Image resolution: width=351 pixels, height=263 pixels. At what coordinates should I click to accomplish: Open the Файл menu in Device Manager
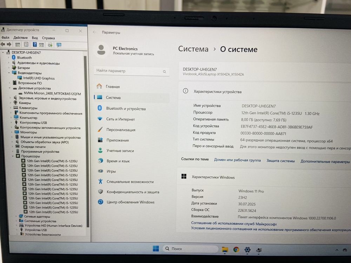coord(5,38)
